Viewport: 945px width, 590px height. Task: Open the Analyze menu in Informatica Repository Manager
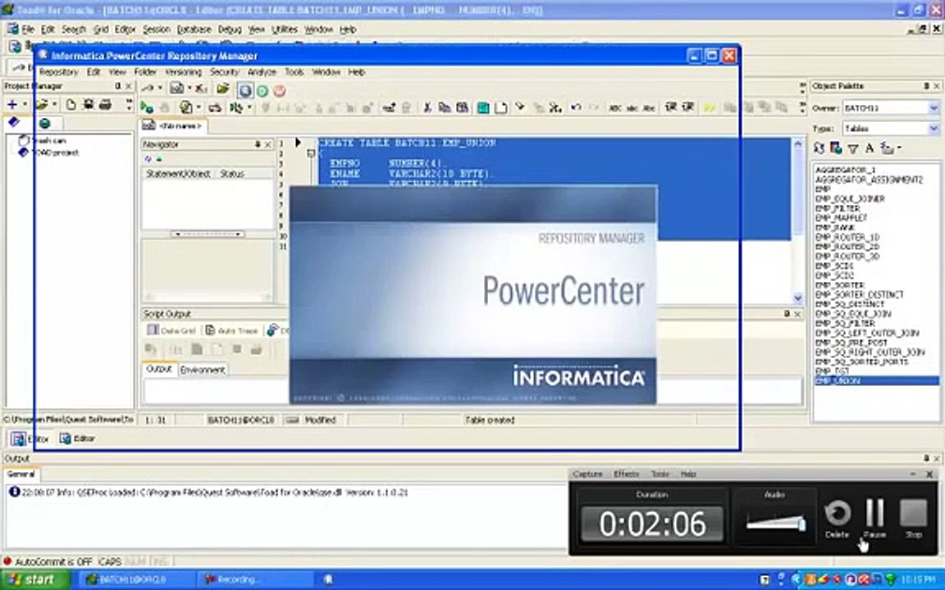click(x=262, y=72)
